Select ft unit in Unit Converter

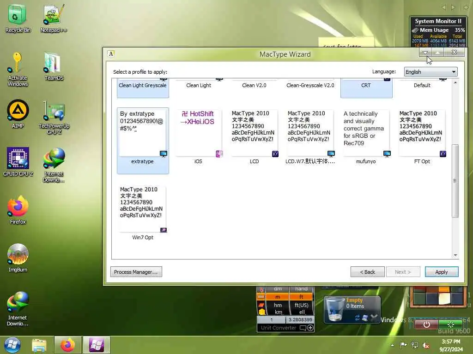coord(301,297)
